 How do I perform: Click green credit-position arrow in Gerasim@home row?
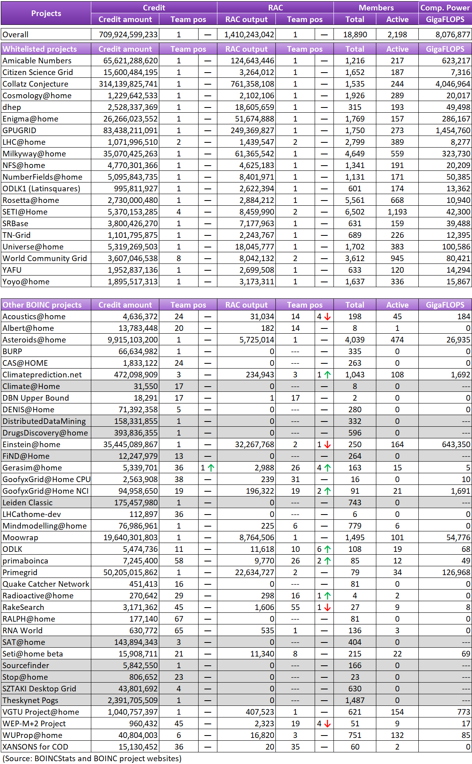pyautogui.click(x=211, y=468)
